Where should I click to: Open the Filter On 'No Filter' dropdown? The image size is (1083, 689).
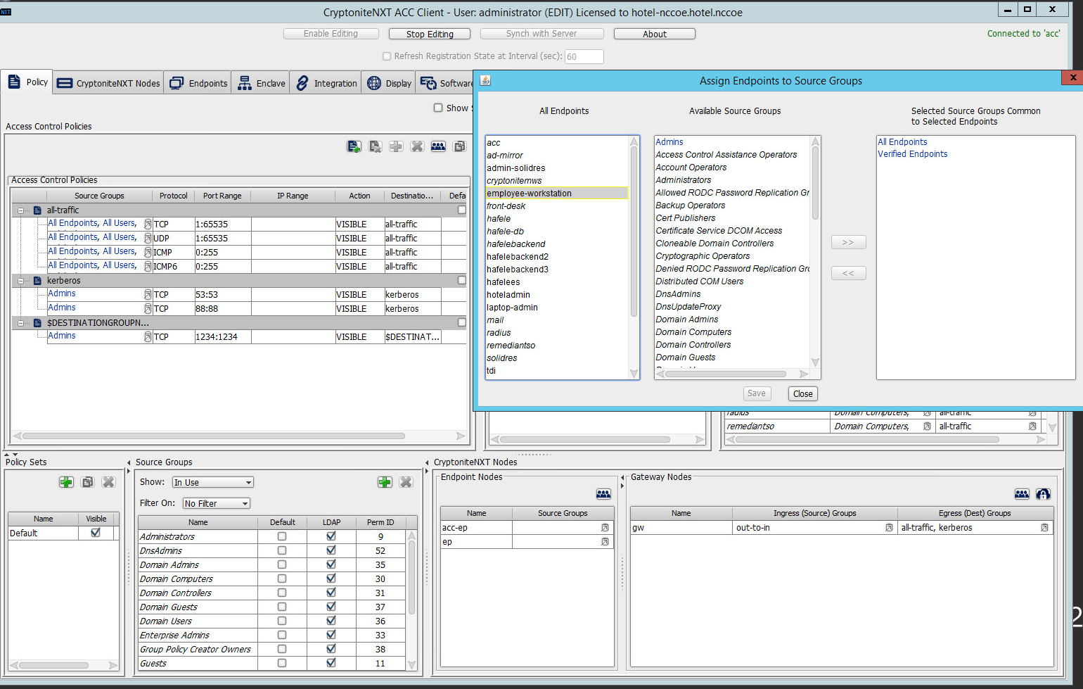click(x=217, y=503)
